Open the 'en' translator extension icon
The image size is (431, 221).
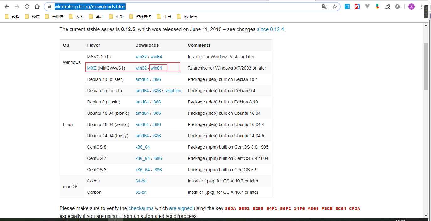[387, 7]
